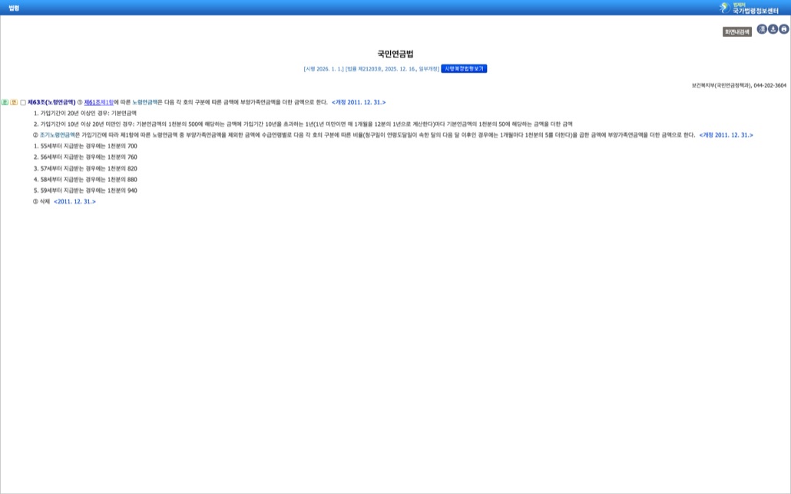This screenshot has height=494, width=791.
Task: Check the box next to 제63조(노령연금액)
Action: 23,102
